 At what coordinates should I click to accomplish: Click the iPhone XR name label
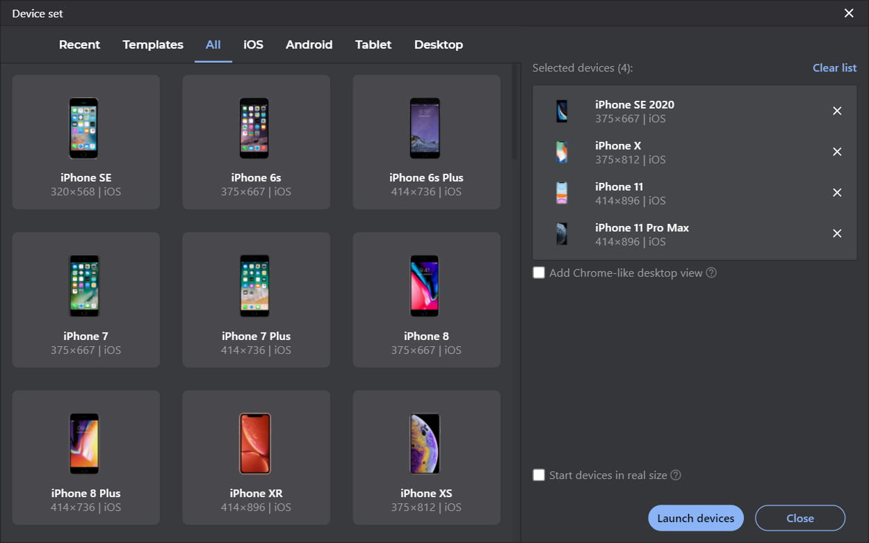point(257,493)
